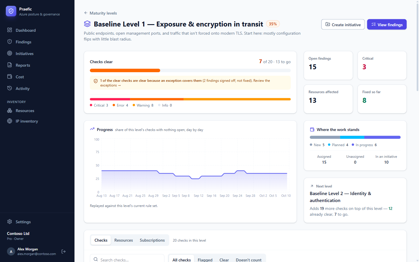
Task: Click the In progress segment of work bar
Action: pyautogui.click(x=382, y=137)
